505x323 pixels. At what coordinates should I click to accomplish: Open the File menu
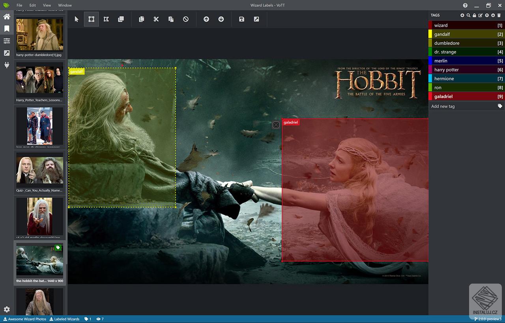coord(19,5)
